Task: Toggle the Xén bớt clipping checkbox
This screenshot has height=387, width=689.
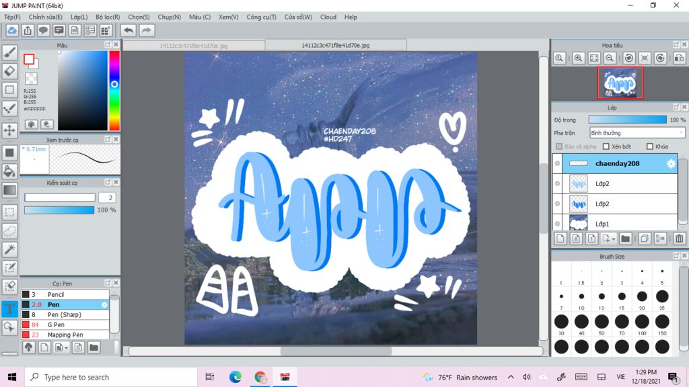Action: pyautogui.click(x=606, y=146)
